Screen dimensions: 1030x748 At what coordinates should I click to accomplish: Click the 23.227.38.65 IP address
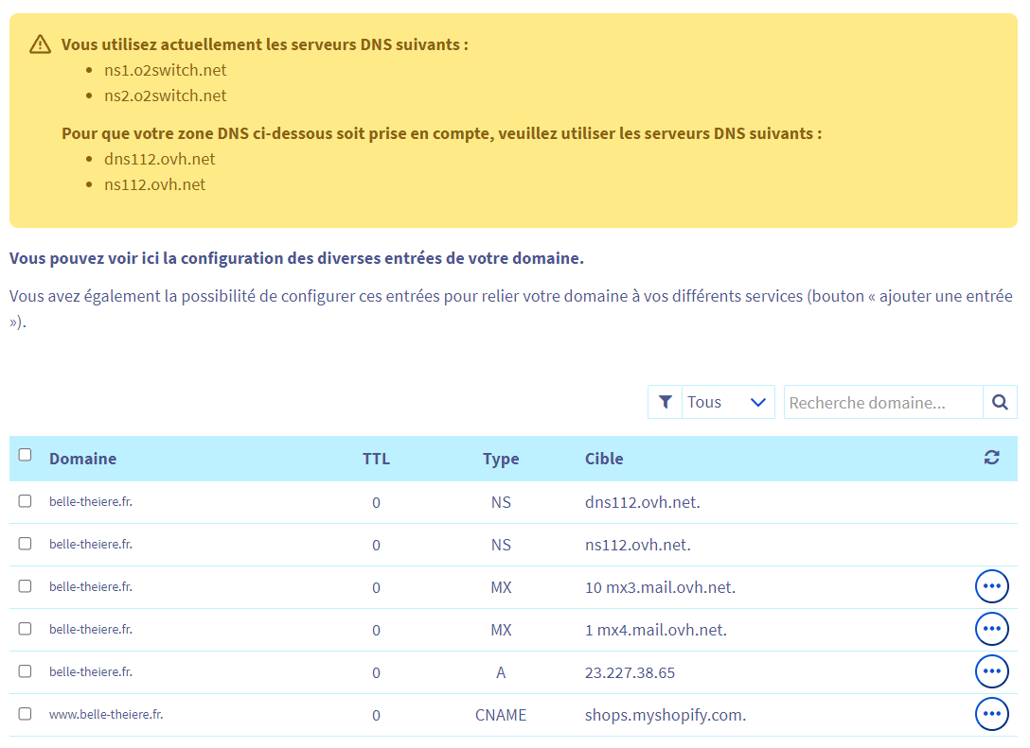pyautogui.click(x=630, y=673)
